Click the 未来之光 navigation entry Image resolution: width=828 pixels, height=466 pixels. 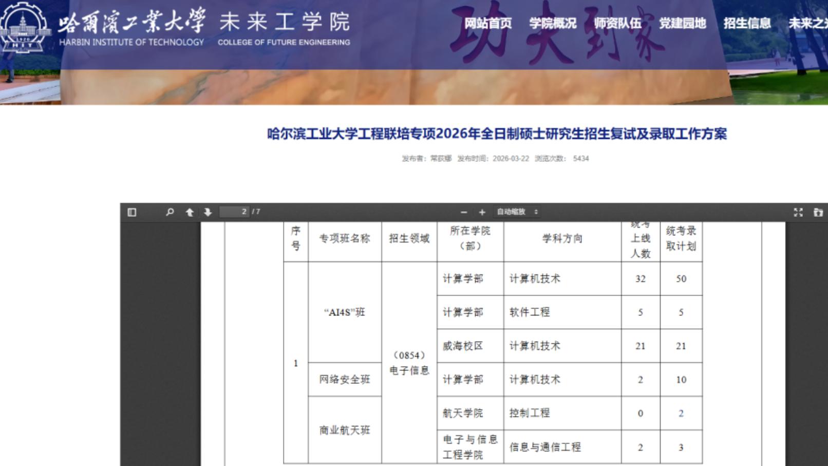pos(812,24)
